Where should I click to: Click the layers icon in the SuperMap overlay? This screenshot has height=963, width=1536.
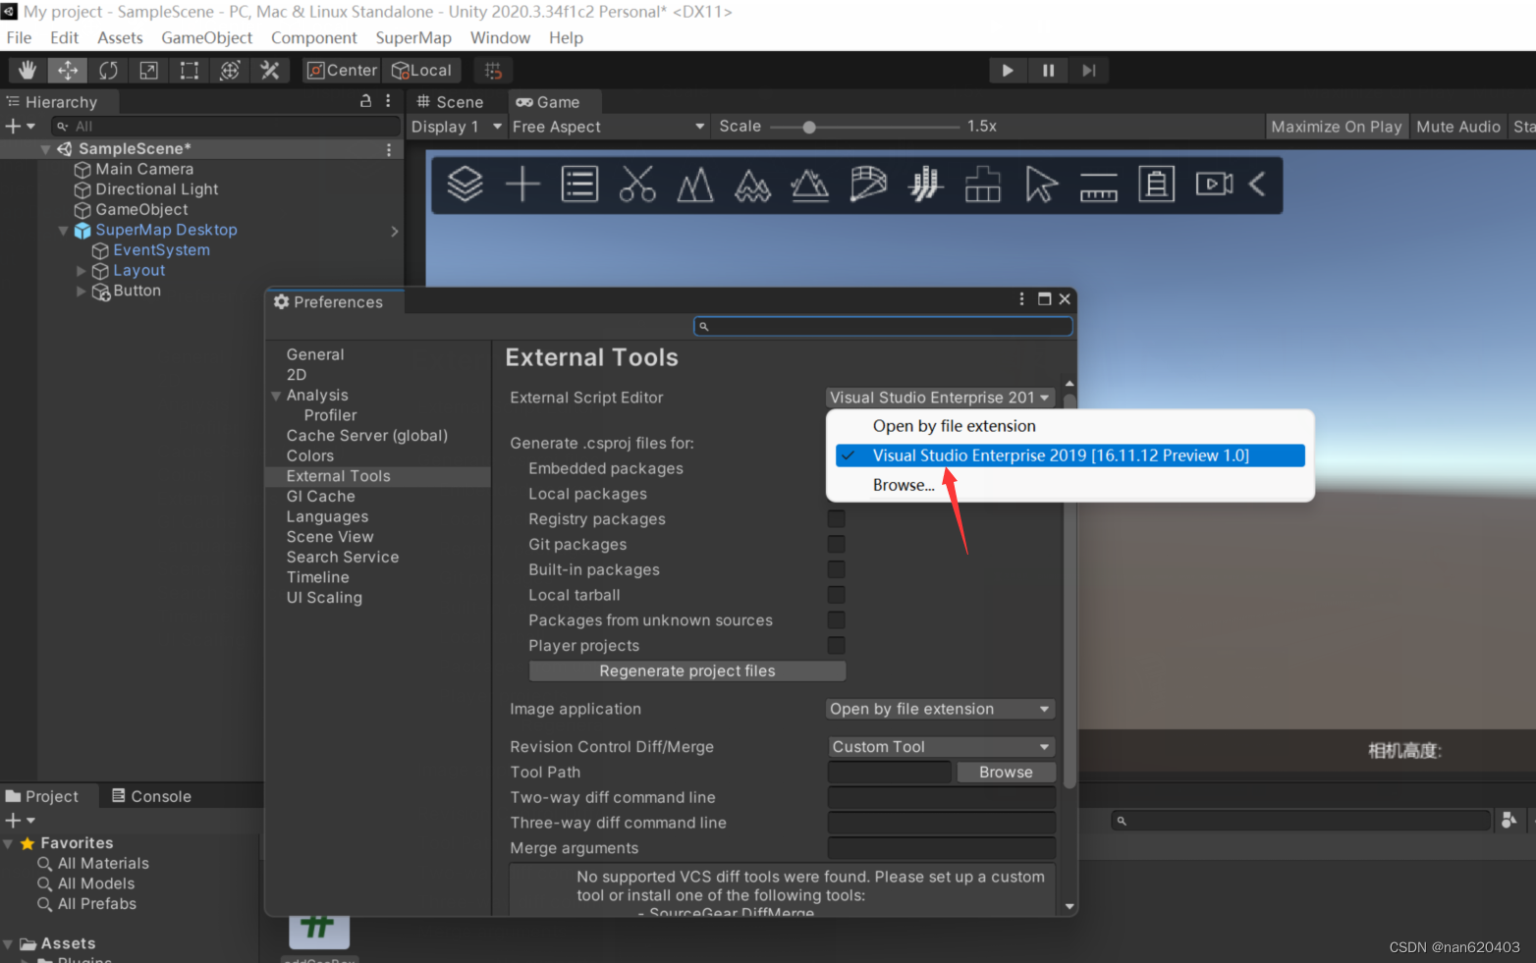click(x=465, y=185)
